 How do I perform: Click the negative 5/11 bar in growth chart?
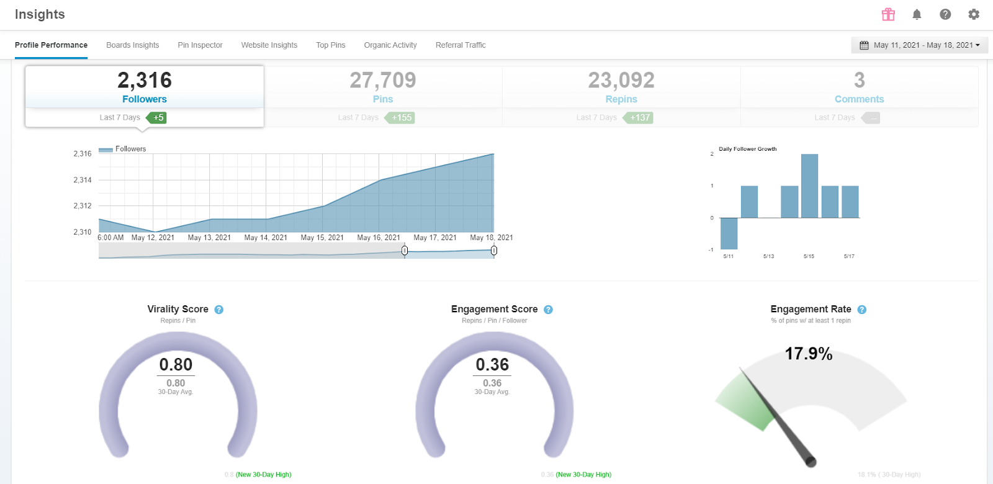pos(729,233)
